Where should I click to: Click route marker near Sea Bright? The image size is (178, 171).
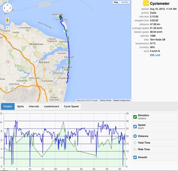click(x=69, y=63)
